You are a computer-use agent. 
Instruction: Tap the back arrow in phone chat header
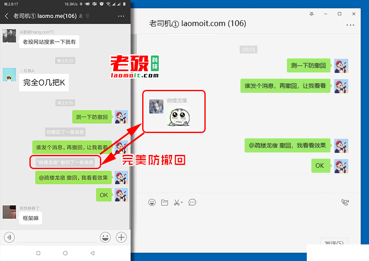[x=7, y=16]
